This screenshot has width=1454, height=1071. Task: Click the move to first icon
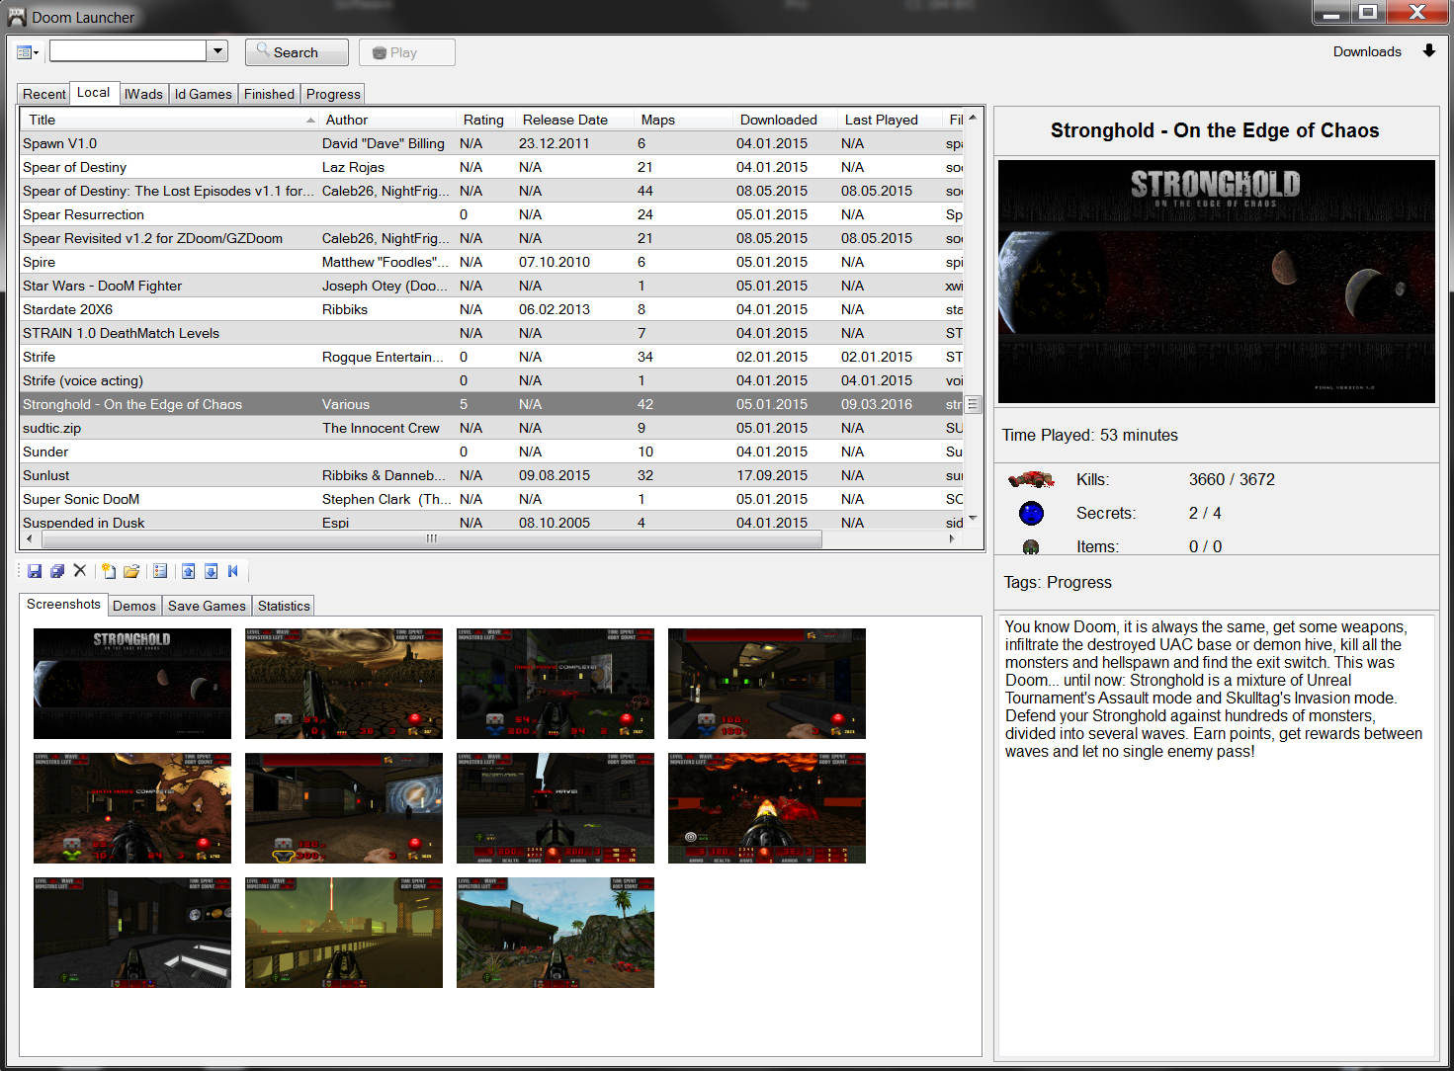[233, 571]
